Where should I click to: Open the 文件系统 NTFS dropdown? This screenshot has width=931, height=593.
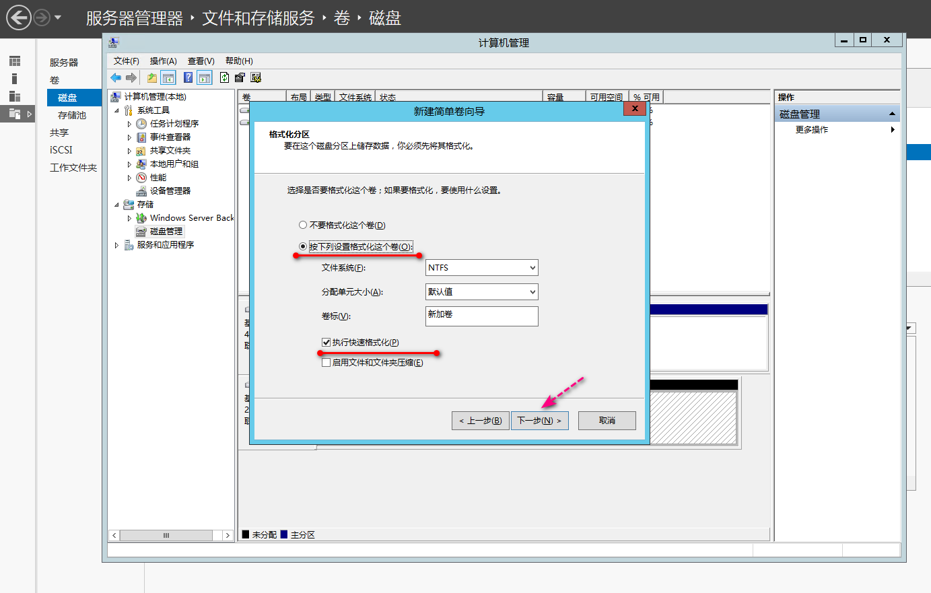click(482, 268)
